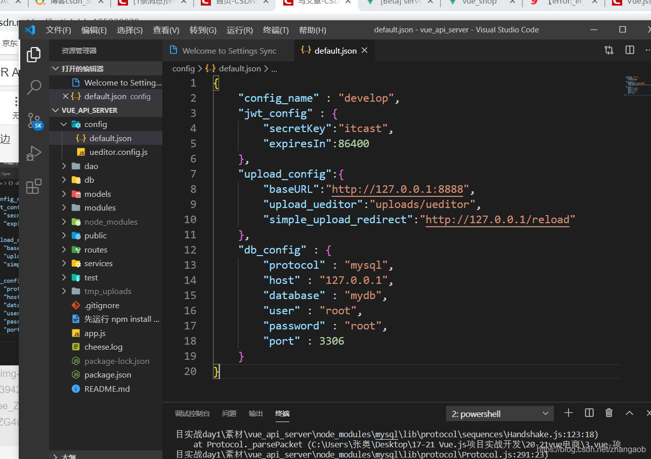The image size is (651, 459).
Task: Switch to the vue_shop browser tab
Action: point(479,3)
